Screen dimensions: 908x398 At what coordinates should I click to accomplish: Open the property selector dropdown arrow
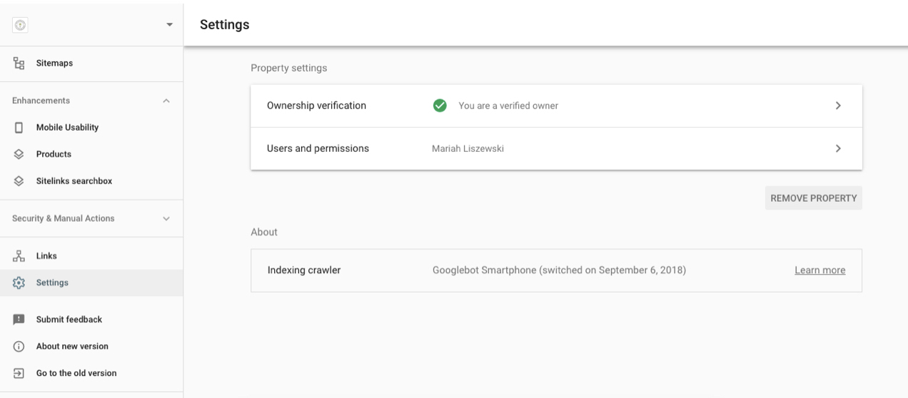click(x=169, y=25)
